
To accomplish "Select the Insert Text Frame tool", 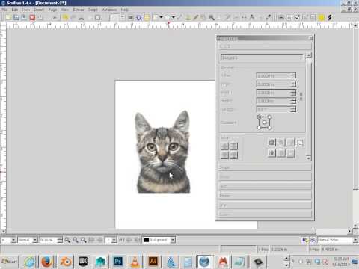I will coord(123,17).
